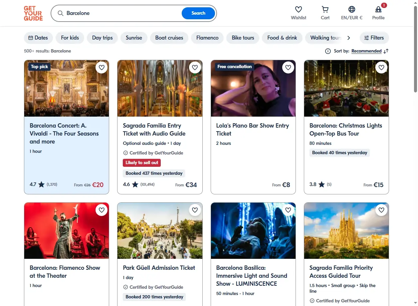The image size is (418, 306).
Task: Select the Food & drink filter chip
Action: [282, 38]
